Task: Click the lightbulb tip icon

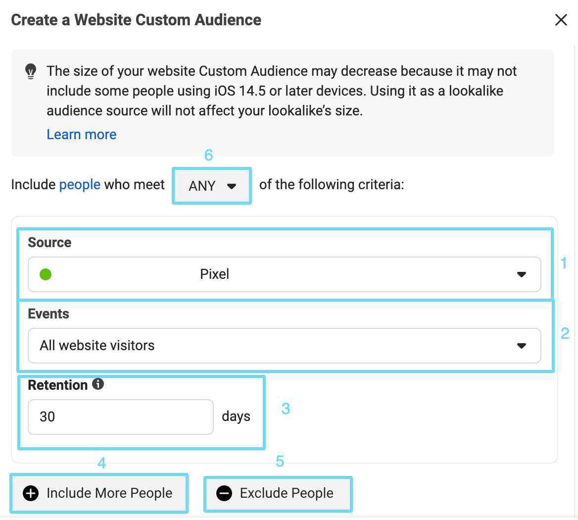Action: point(31,72)
